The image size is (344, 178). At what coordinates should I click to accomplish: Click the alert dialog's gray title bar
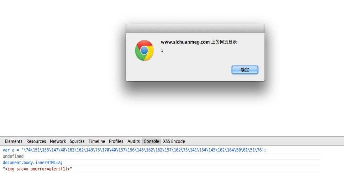[x=195, y=28]
